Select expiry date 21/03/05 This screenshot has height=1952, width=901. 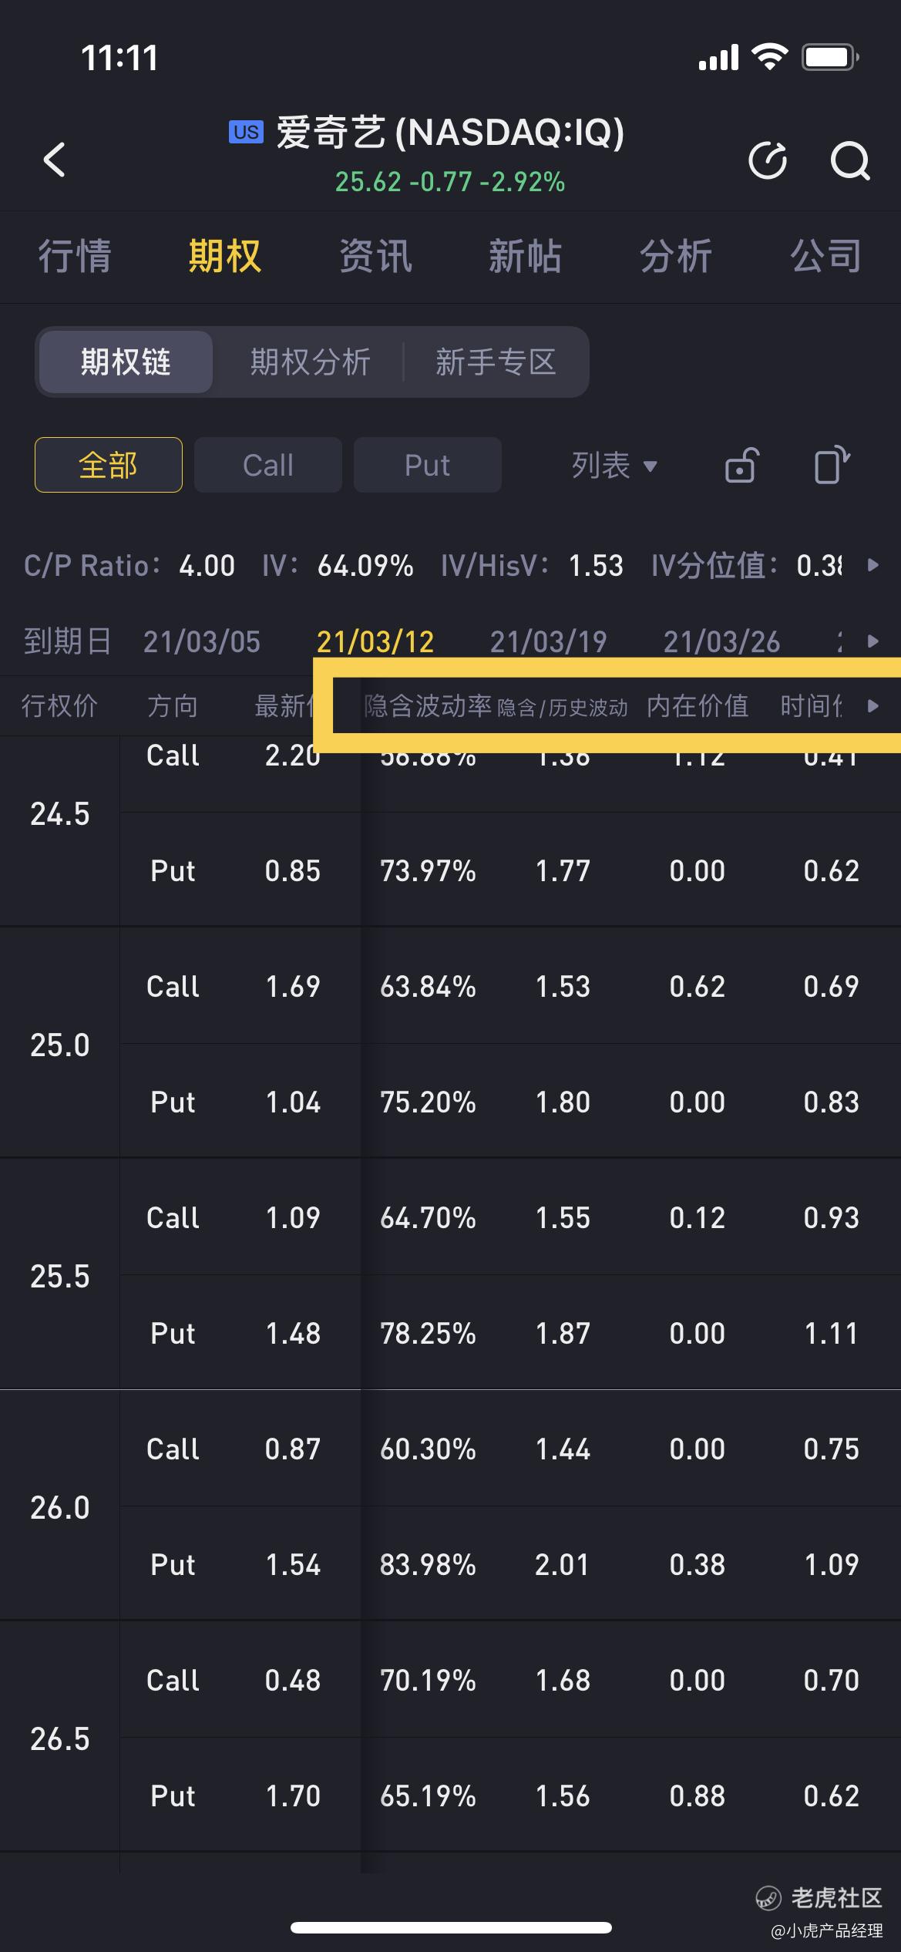coord(202,641)
